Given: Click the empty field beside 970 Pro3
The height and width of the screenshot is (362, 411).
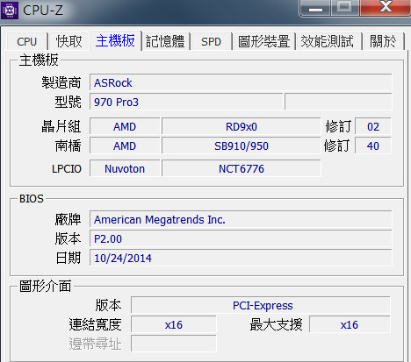Looking at the screenshot, I should (338, 103).
